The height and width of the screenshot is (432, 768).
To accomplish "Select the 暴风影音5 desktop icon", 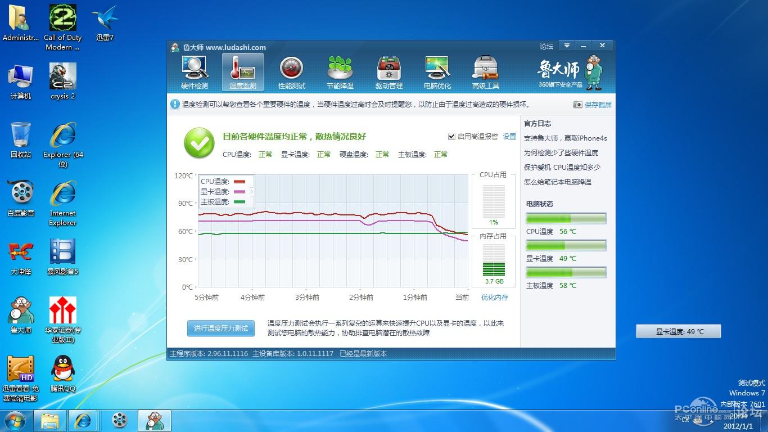I will point(63,256).
